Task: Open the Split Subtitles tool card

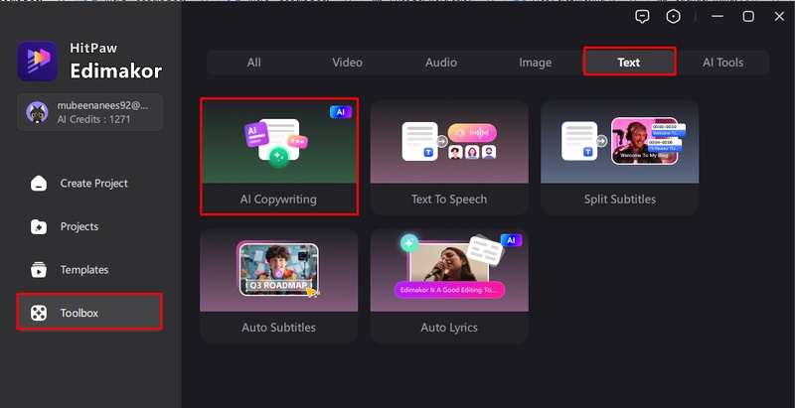Action: pos(619,156)
